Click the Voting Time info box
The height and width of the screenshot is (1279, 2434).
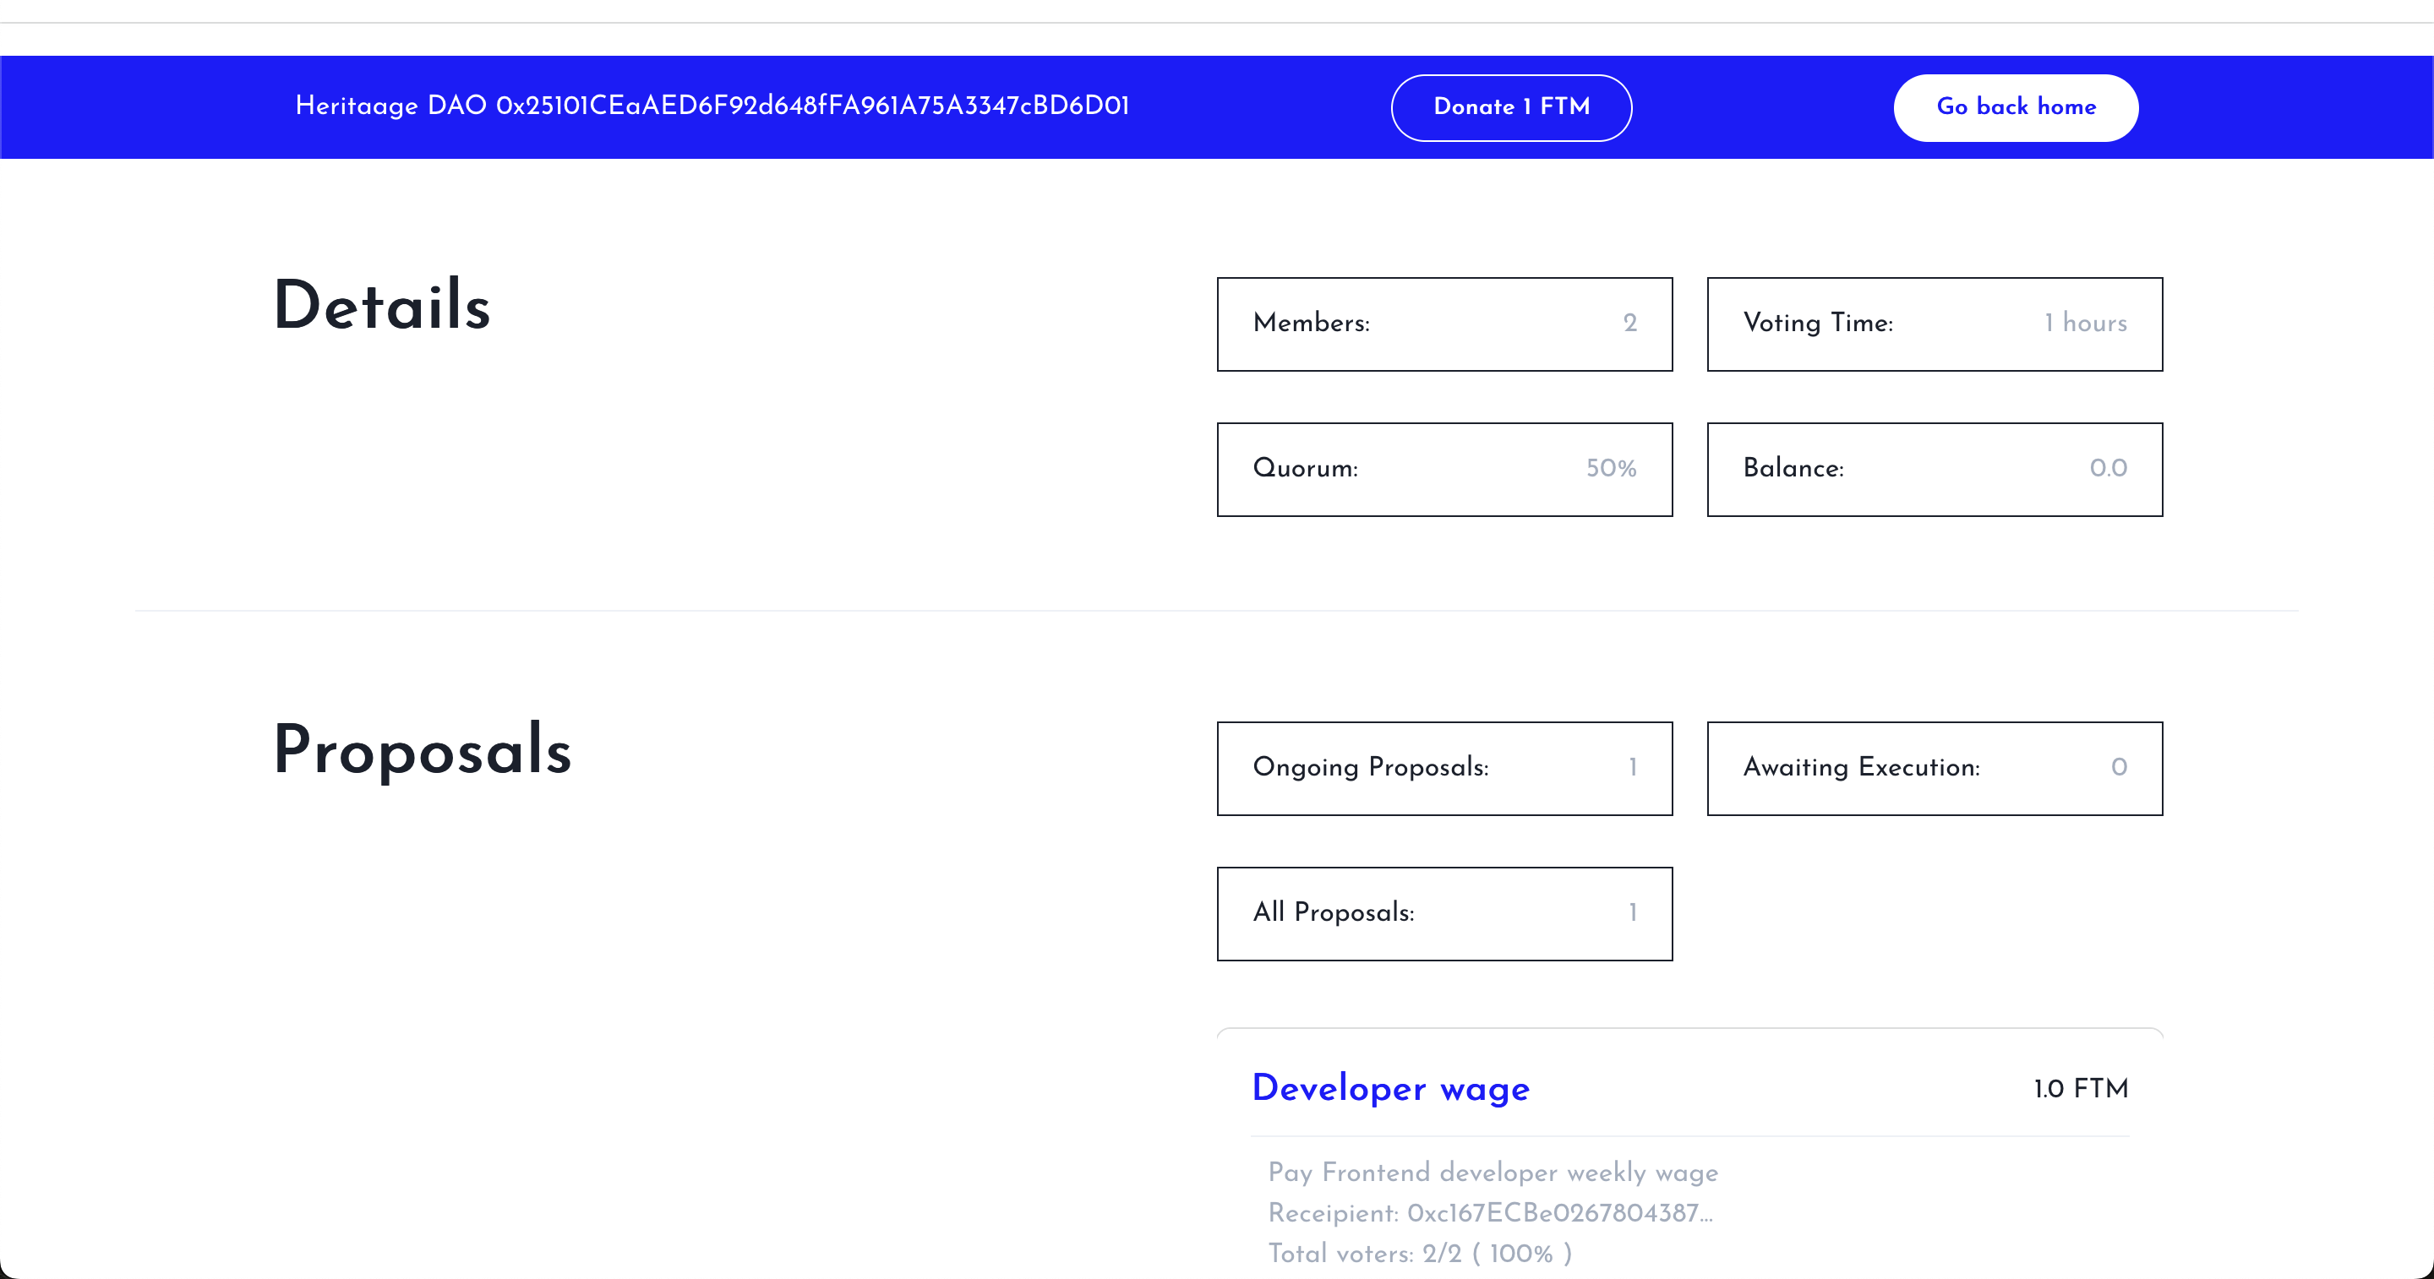pyautogui.click(x=1933, y=323)
